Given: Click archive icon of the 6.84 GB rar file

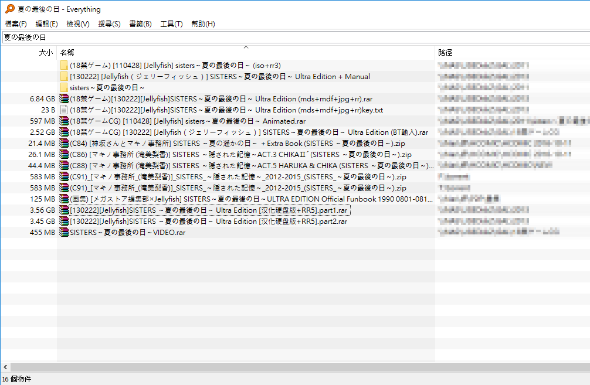Looking at the screenshot, I should point(64,99).
